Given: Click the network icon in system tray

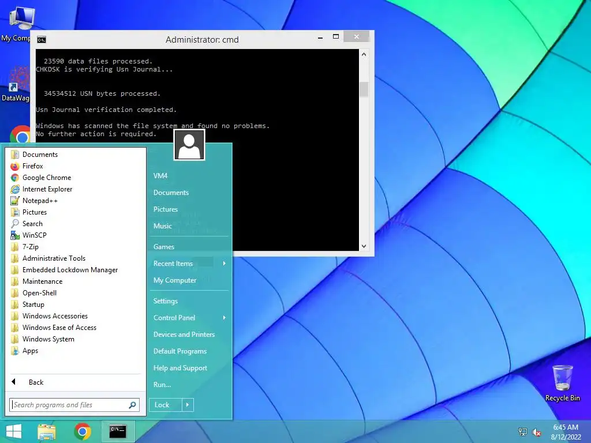Looking at the screenshot, I should tap(523, 431).
